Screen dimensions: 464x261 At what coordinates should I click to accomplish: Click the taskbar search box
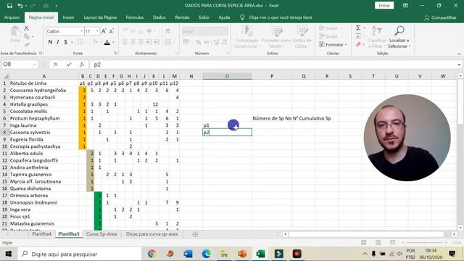point(80,254)
